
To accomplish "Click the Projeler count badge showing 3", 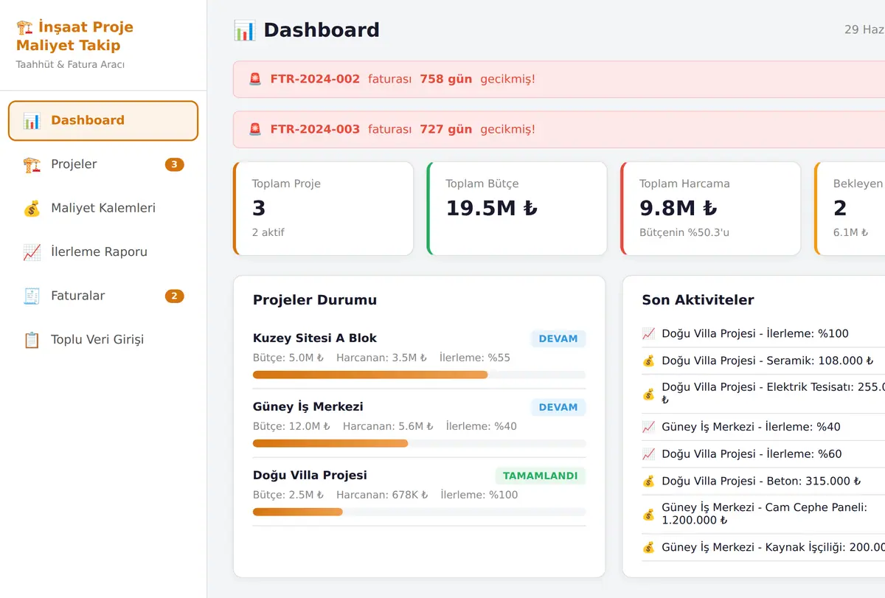I will pyautogui.click(x=175, y=164).
